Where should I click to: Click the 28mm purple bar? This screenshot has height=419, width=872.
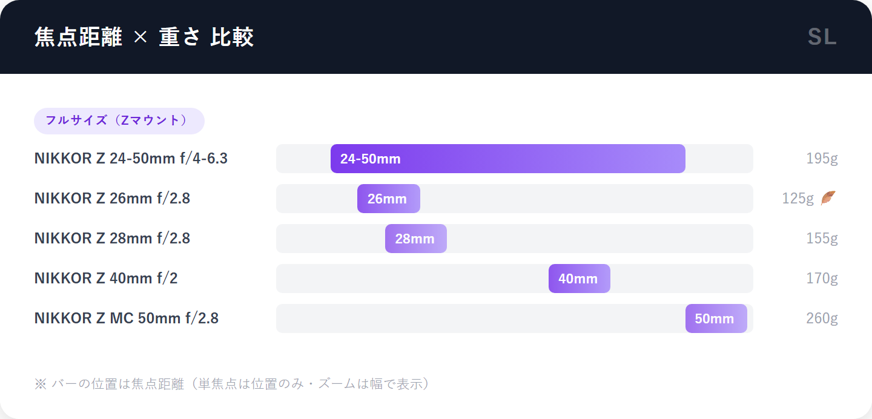pos(416,239)
